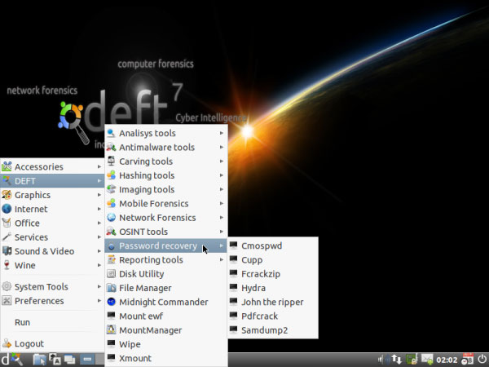Click the OSINT tools icon

pyautogui.click(x=112, y=232)
